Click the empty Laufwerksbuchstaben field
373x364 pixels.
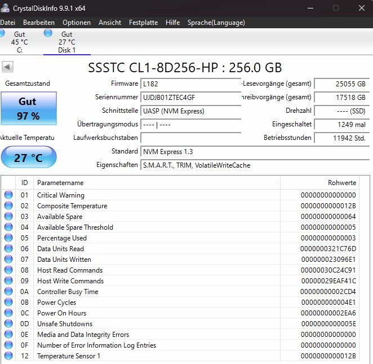191,138
